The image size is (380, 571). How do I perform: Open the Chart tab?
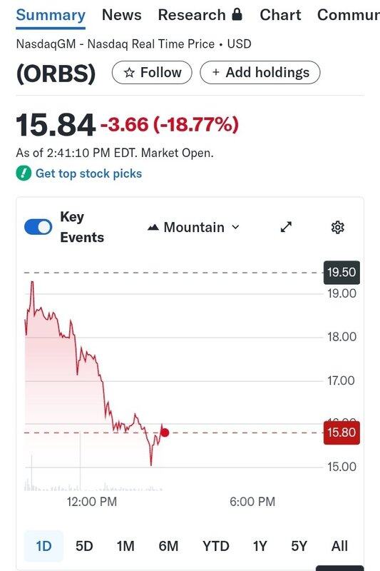click(x=280, y=15)
